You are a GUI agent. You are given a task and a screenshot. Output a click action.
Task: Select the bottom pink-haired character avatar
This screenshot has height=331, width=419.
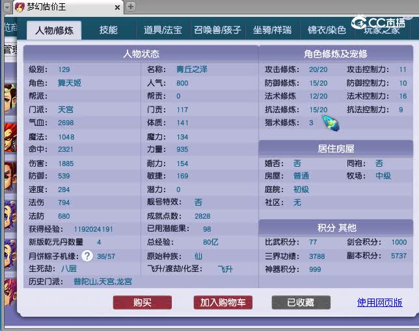[10, 292]
